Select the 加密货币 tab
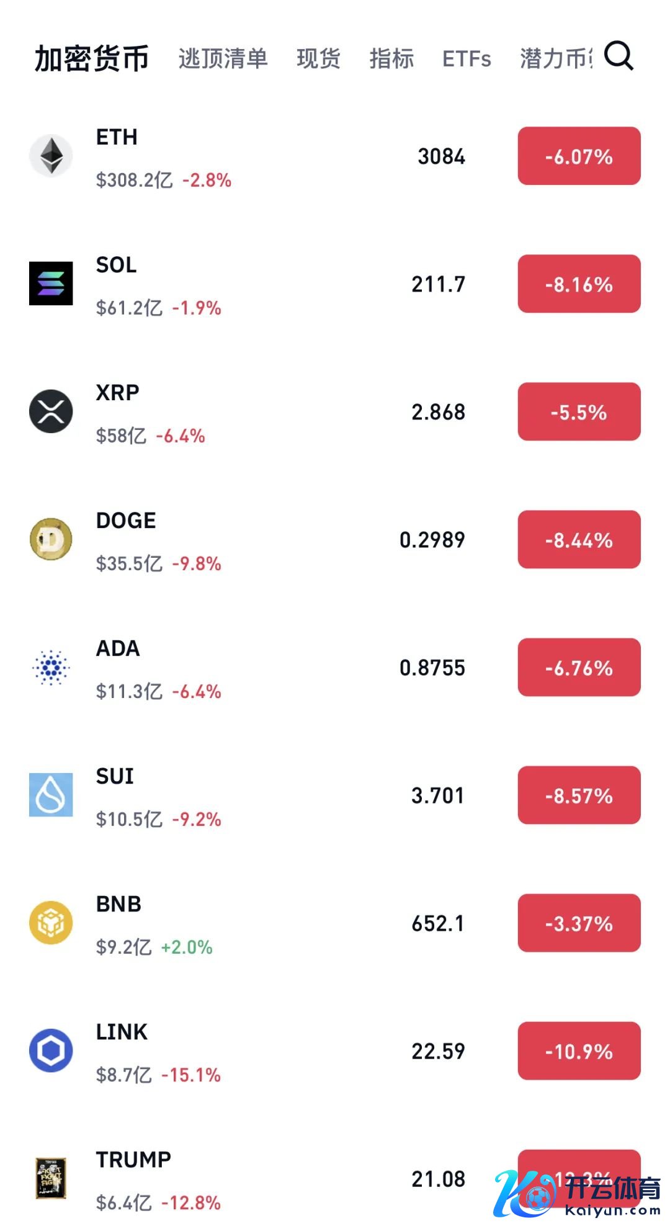This screenshot has height=1231, width=670. click(x=92, y=59)
